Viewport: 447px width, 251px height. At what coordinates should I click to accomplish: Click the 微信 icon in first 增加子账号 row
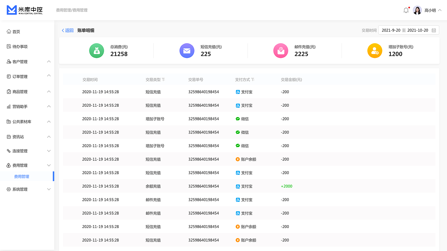[x=238, y=119]
